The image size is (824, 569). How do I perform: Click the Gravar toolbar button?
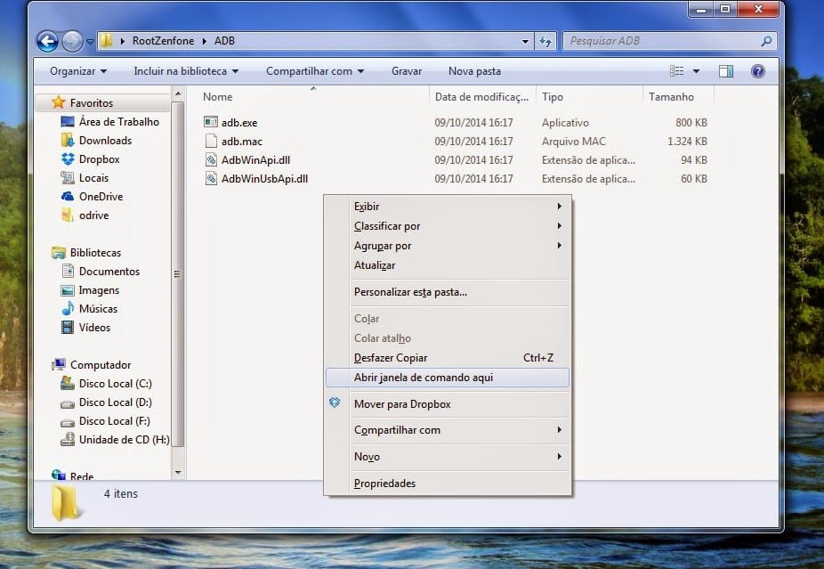click(407, 71)
